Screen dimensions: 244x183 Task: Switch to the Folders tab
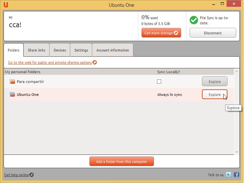[14, 50]
